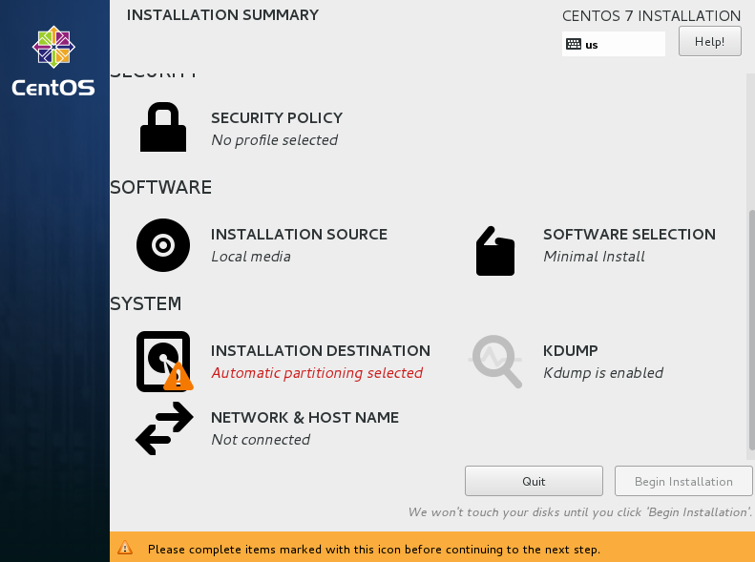Click the 'Please complete items marked' warning message
This screenshot has width=755, height=562.
point(374,550)
